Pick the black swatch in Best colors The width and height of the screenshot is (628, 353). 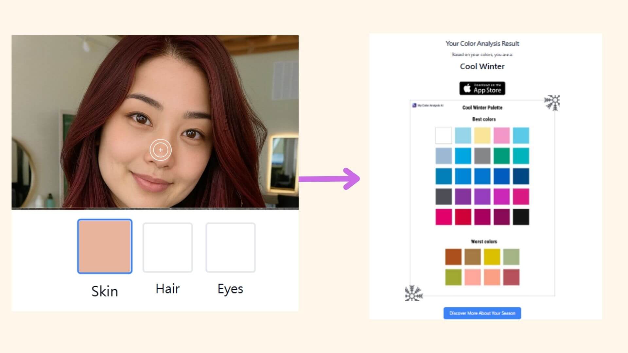tap(521, 217)
